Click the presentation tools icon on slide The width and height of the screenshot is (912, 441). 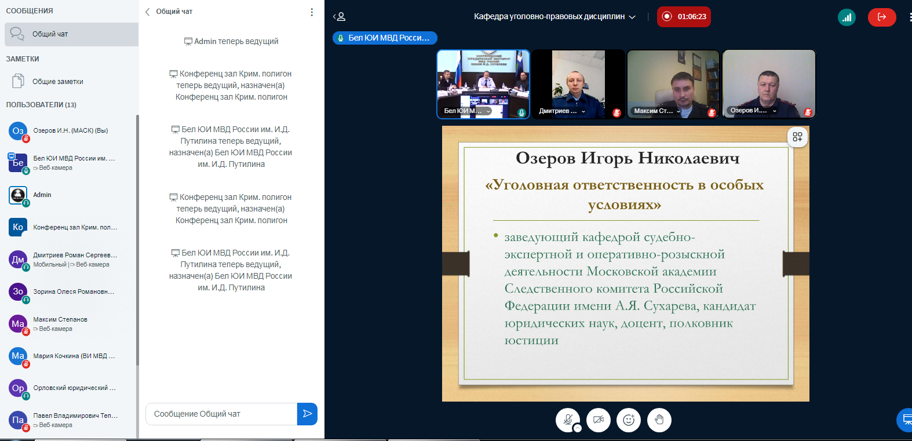click(x=797, y=137)
